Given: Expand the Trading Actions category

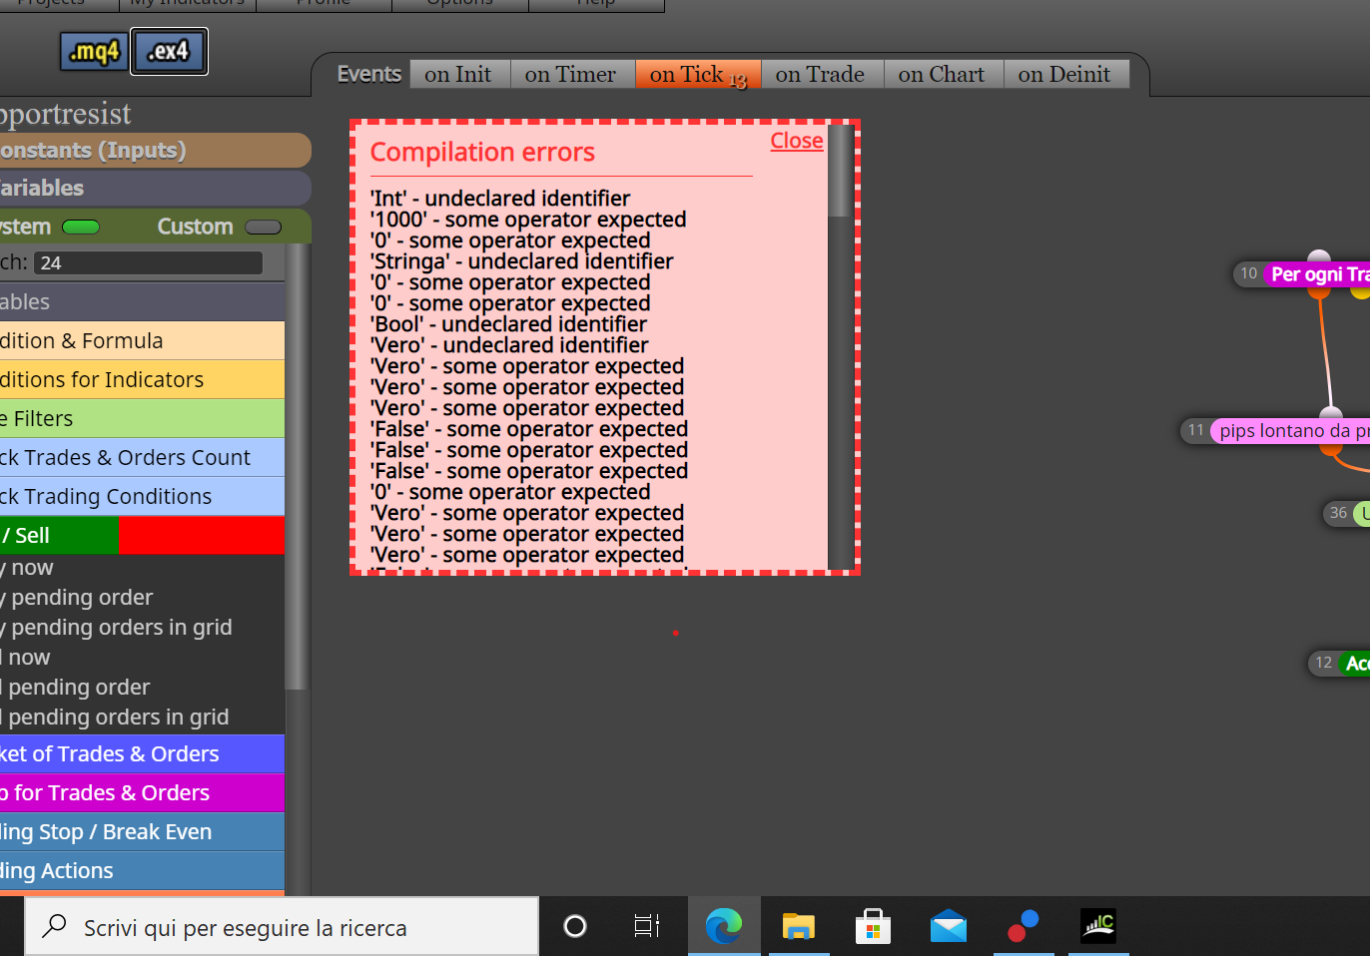Looking at the screenshot, I should pos(142,870).
